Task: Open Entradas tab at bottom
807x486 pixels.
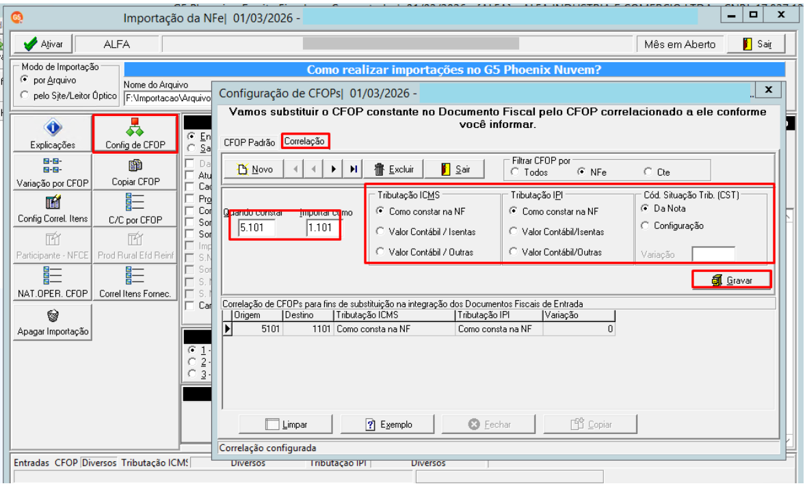Action: point(31,463)
